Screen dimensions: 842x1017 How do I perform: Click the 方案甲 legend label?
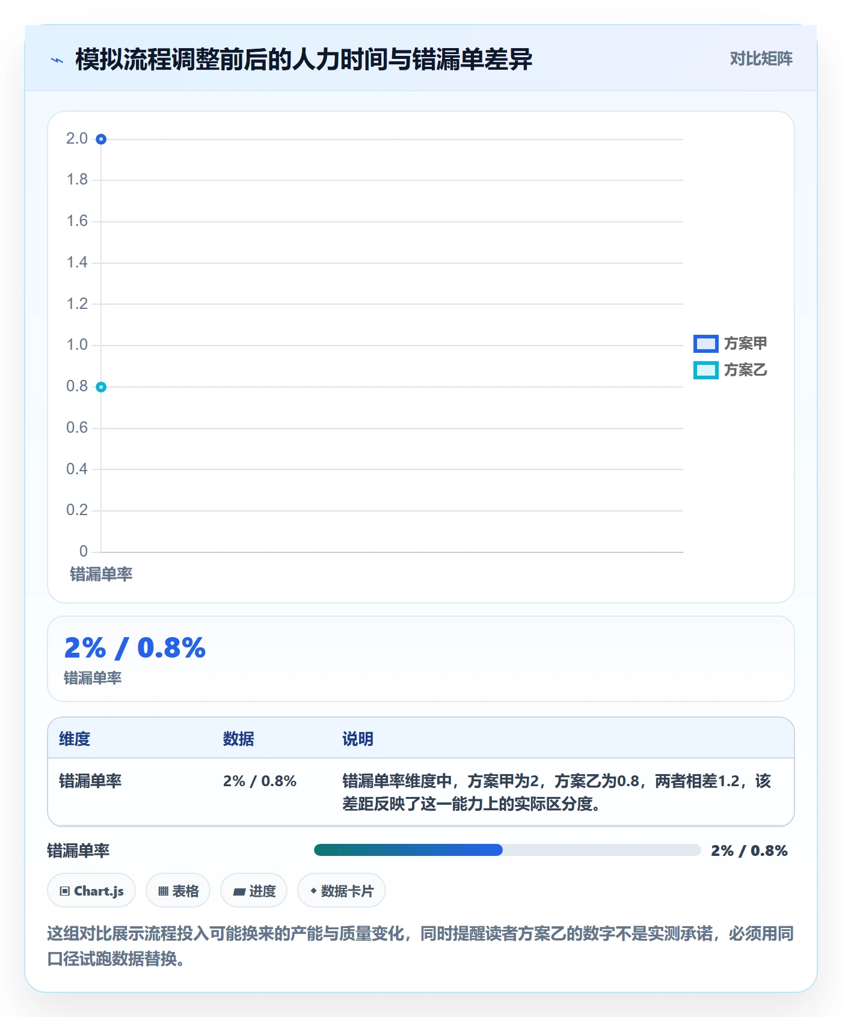(x=745, y=344)
